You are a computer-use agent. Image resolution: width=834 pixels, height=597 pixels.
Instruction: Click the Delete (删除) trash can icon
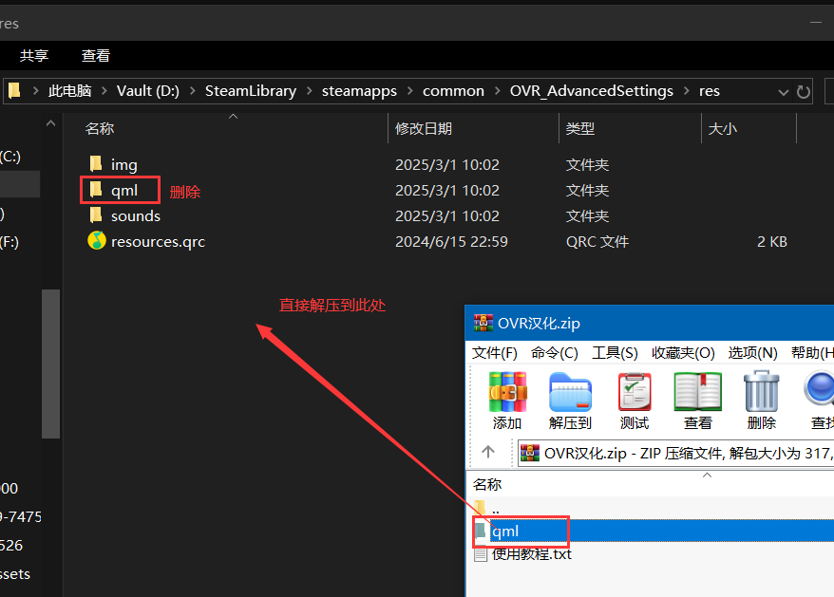(761, 401)
